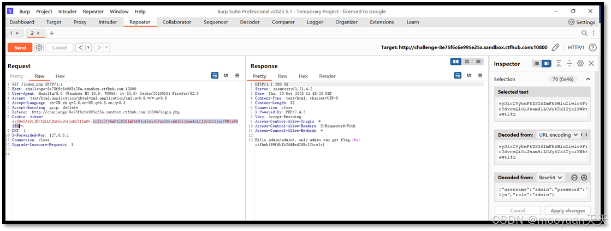Select combined tabbed layout

pos(478,62)
